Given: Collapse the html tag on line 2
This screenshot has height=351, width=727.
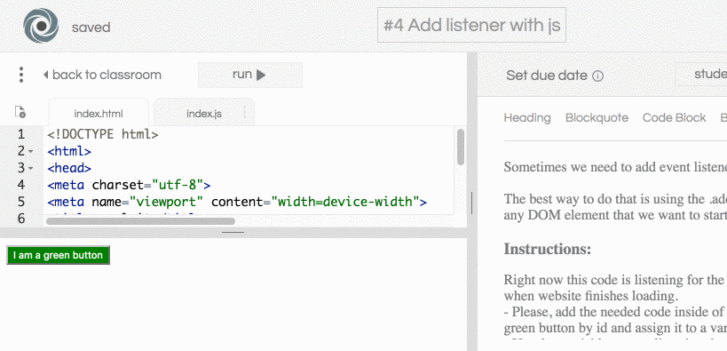Looking at the screenshot, I should [31, 151].
